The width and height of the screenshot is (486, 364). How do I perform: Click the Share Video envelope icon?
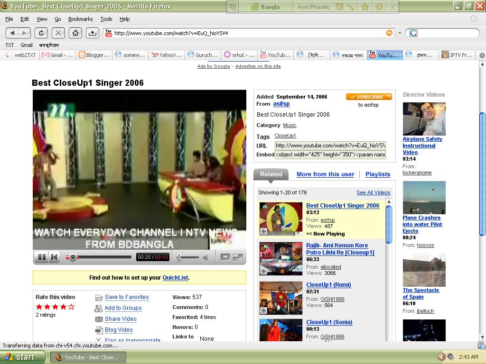[99, 319]
